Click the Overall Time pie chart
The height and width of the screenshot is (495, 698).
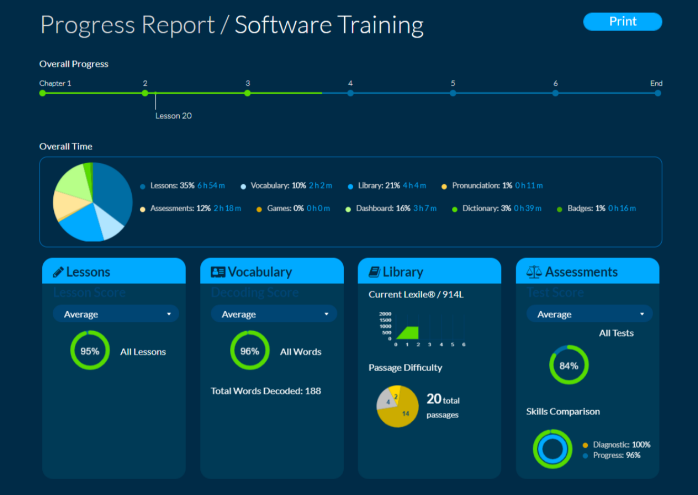click(93, 202)
